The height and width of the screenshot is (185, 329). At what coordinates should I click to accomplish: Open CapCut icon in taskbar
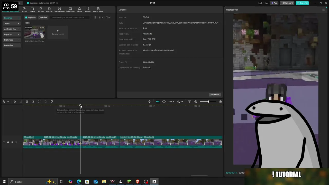pyautogui.click(x=154, y=182)
